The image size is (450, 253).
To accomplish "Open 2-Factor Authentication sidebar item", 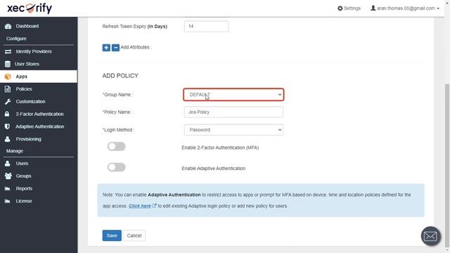I will click(39, 114).
